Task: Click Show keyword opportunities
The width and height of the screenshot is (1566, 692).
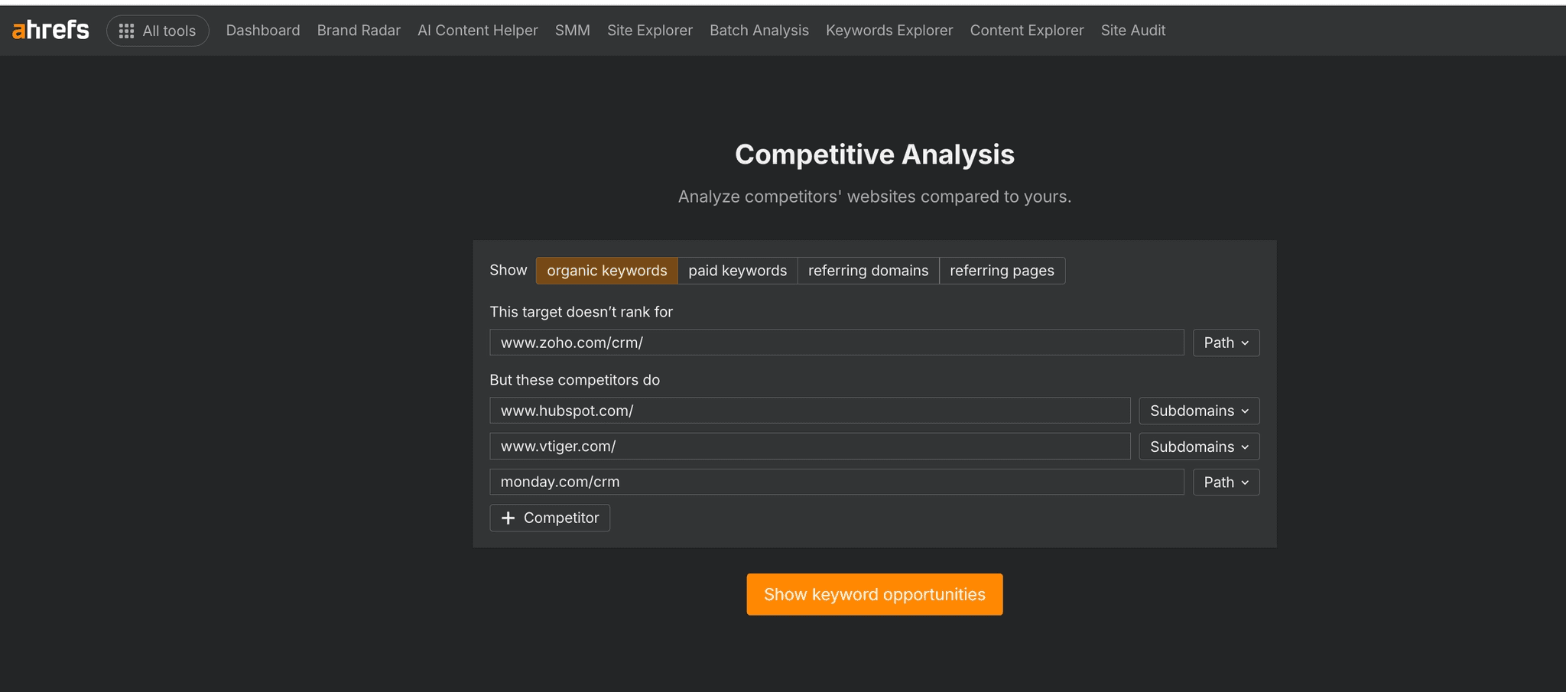Action: pos(875,594)
